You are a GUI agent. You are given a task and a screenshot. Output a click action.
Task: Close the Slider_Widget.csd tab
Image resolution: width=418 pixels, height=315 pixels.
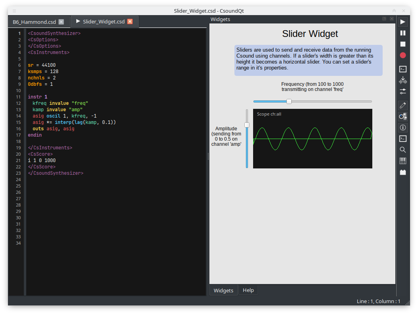coord(130,21)
